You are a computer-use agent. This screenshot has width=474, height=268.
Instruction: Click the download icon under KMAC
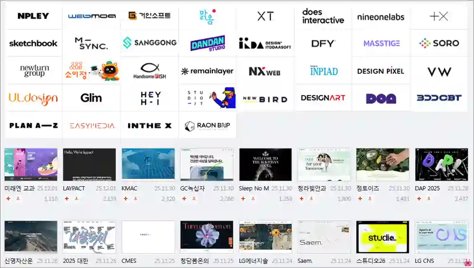(x=135, y=199)
